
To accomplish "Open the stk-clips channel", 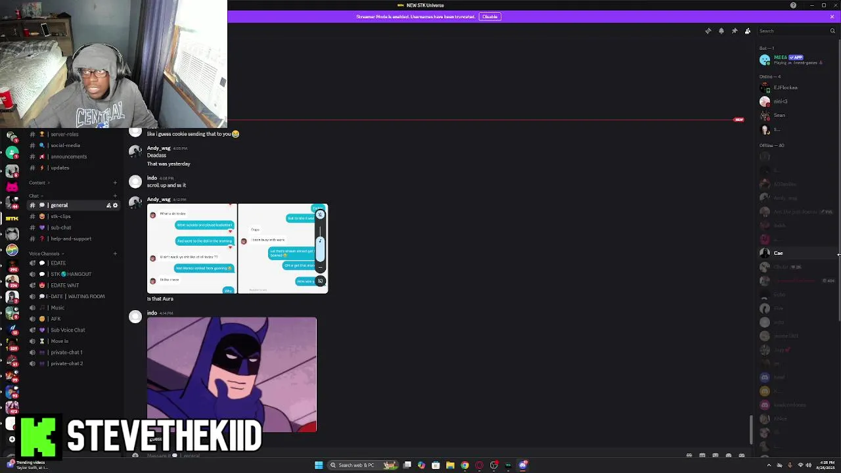I will tap(74, 216).
